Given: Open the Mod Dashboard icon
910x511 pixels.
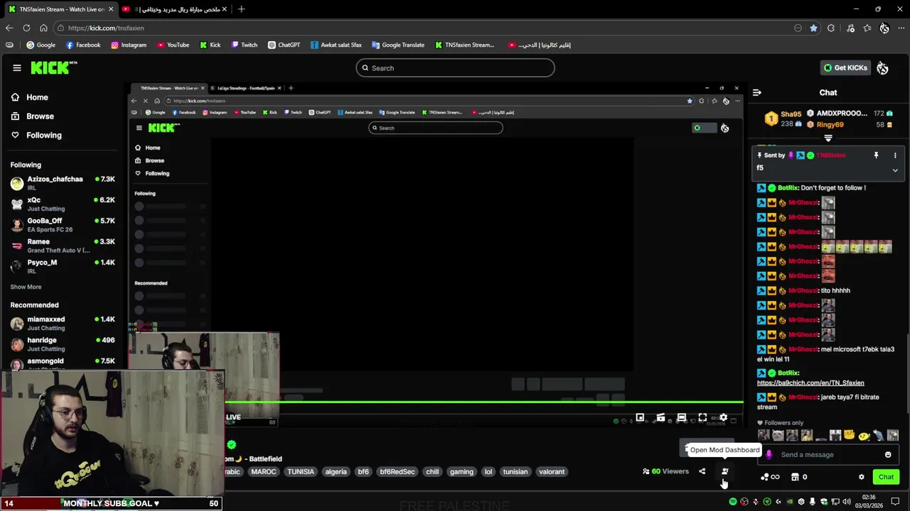Looking at the screenshot, I should (725, 471).
